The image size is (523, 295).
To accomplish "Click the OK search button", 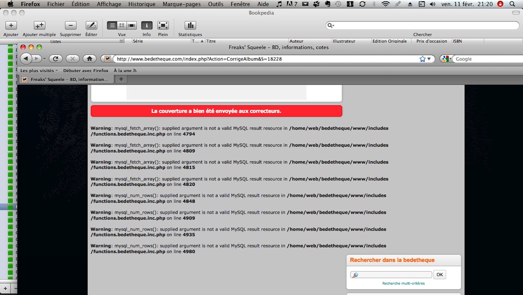I will [x=439, y=275].
